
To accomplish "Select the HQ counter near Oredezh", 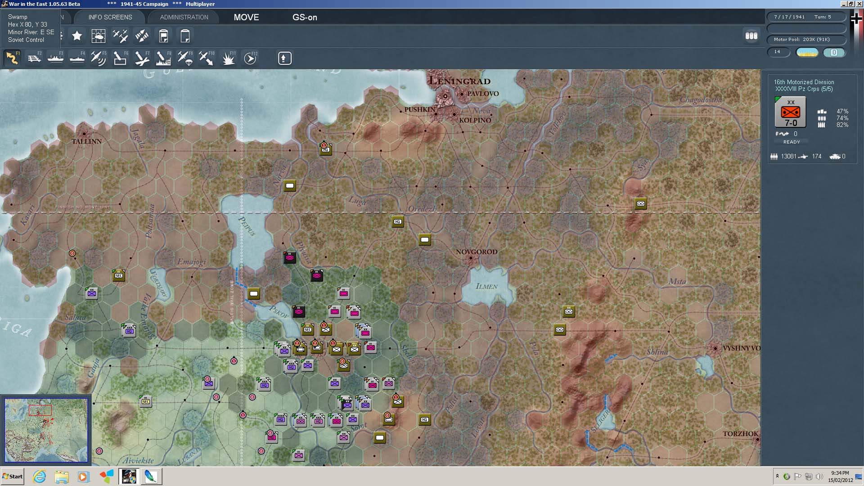I will point(397,221).
